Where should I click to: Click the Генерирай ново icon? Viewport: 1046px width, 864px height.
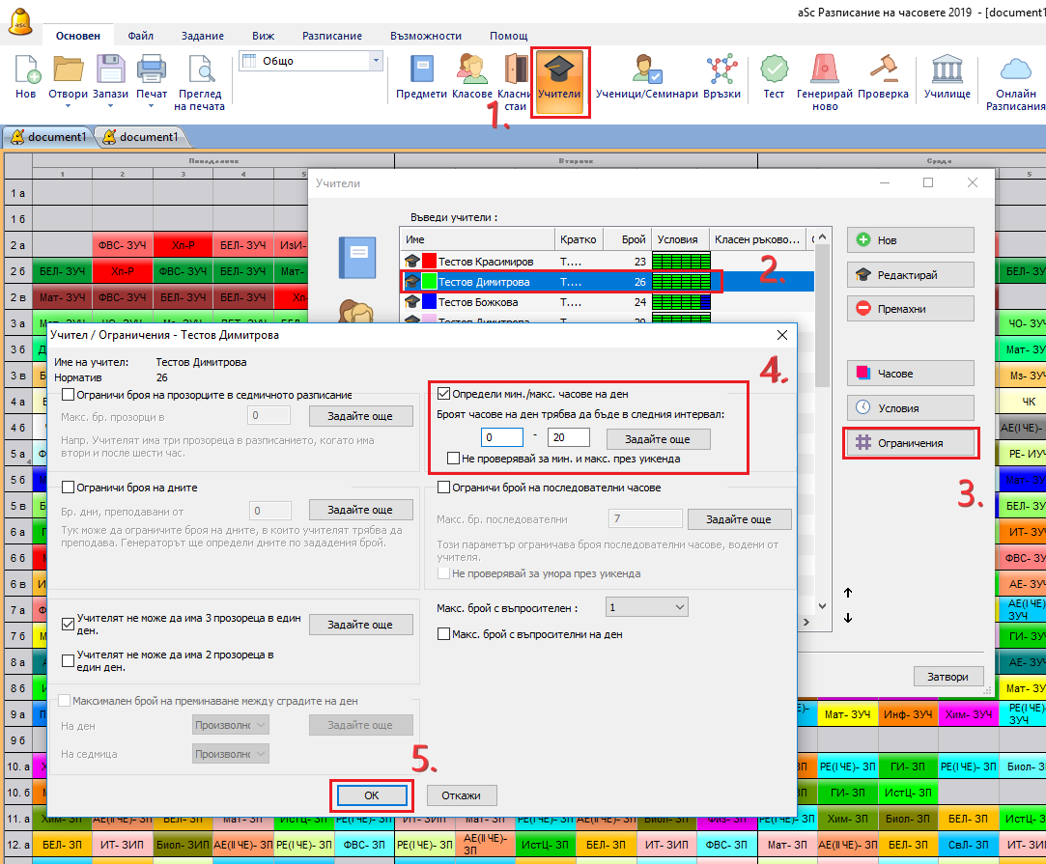(825, 81)
